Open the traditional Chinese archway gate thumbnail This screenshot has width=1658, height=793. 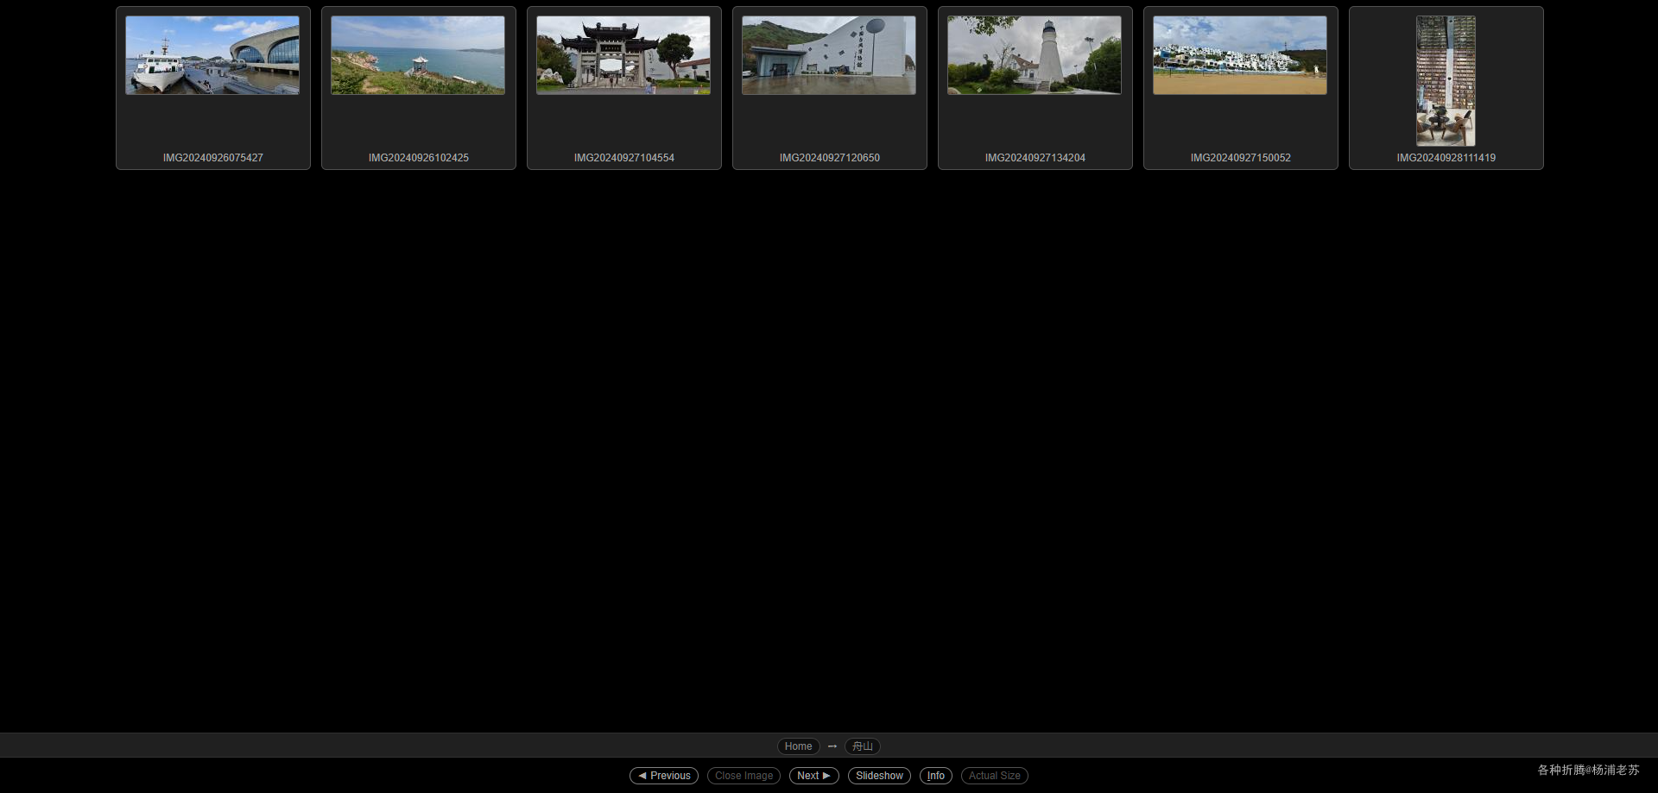(623, 55)
